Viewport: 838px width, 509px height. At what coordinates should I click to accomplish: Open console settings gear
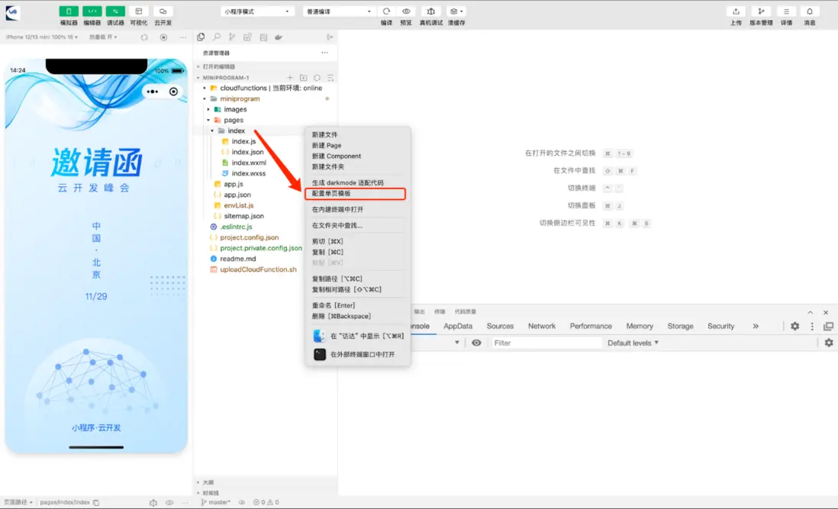point(828,343)
